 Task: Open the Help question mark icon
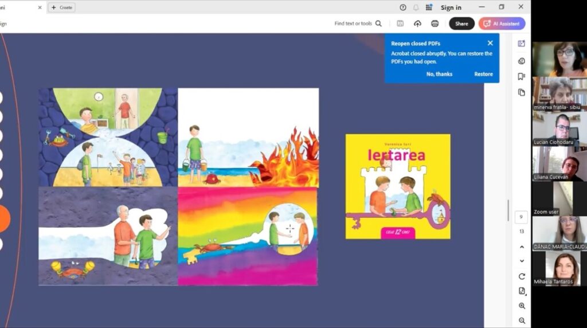(403, 7)
